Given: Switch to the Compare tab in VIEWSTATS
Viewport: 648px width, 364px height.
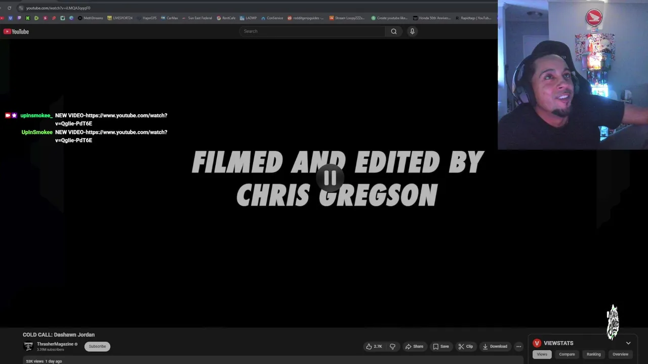Looking at the screenshot, I should point(567,354).
